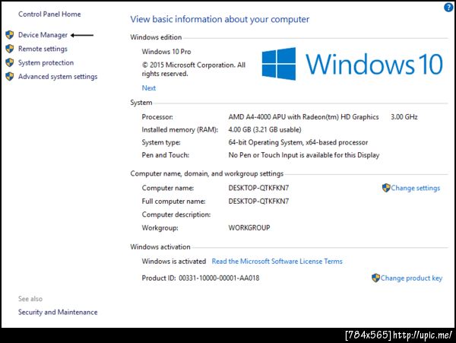Open Security and Maintenance
456x343 pixels.
point(58,312)
